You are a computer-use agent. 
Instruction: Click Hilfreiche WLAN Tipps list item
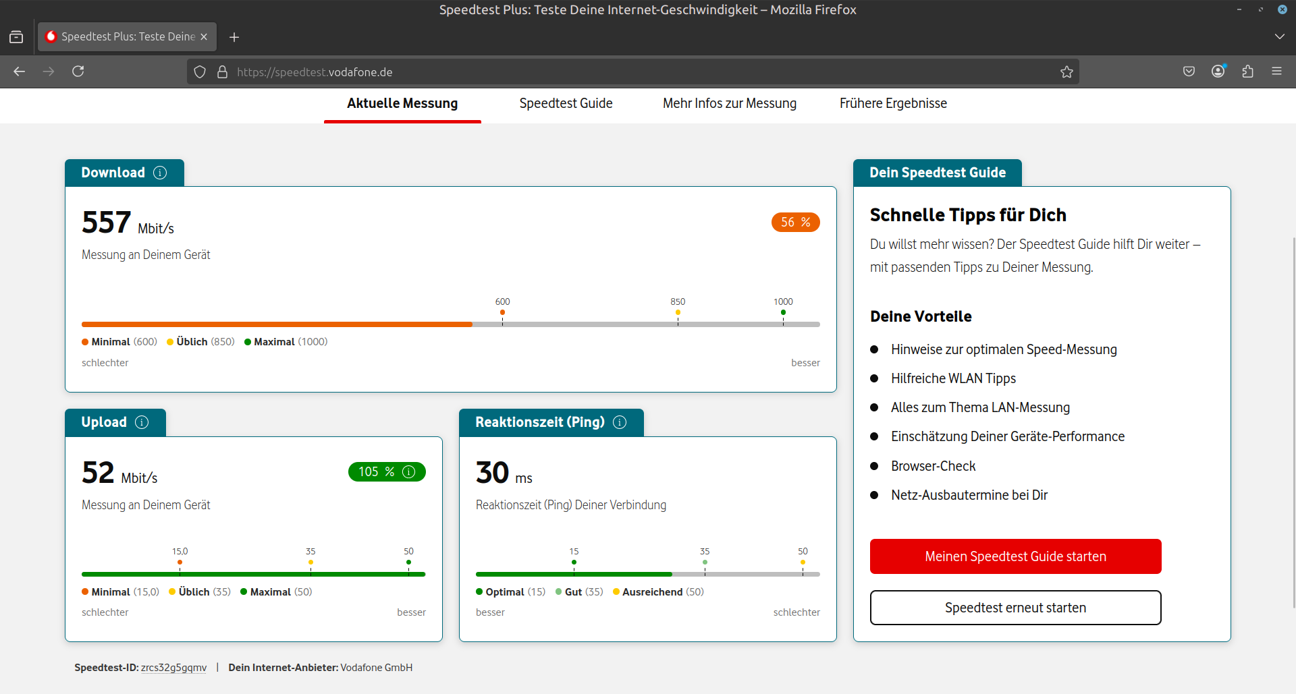(x=953, y=378)
